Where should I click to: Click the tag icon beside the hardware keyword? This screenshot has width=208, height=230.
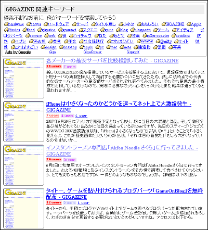click(6, 24)
